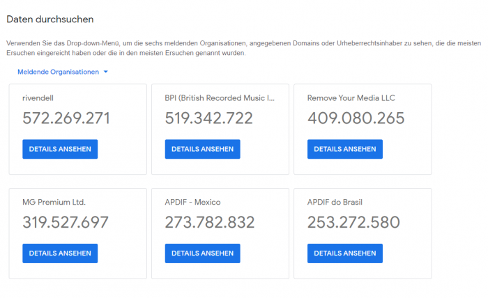The image size is (488, 298).
Task: Select the MG Premium Ltd. title
Action: point(54,203)
